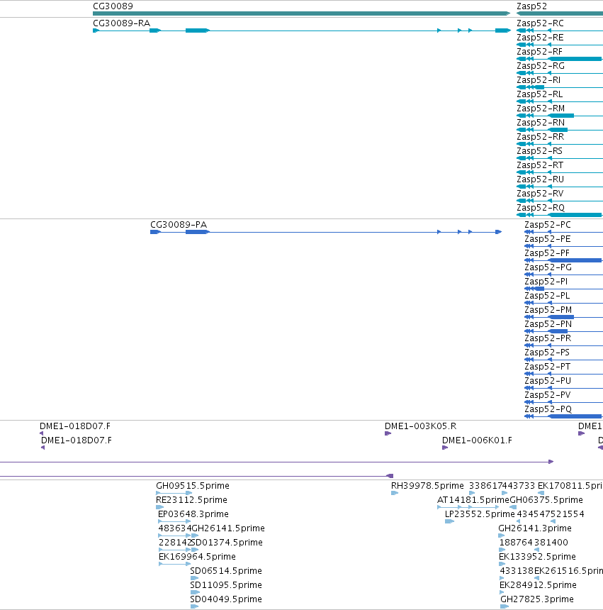Select the Zasp52-PG protein label
Viewport: 603px width, 610px height.
pos(548,267)
